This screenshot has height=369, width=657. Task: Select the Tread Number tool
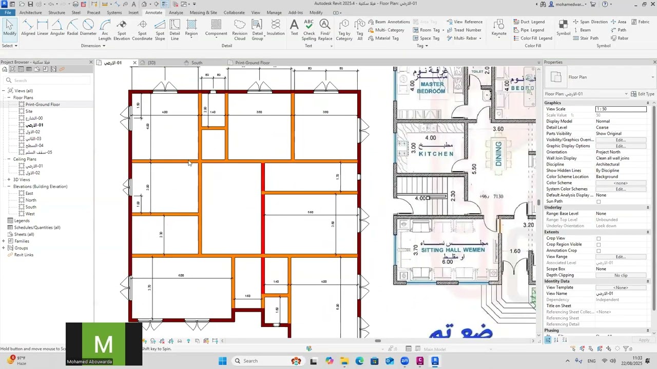click(463, 30)
